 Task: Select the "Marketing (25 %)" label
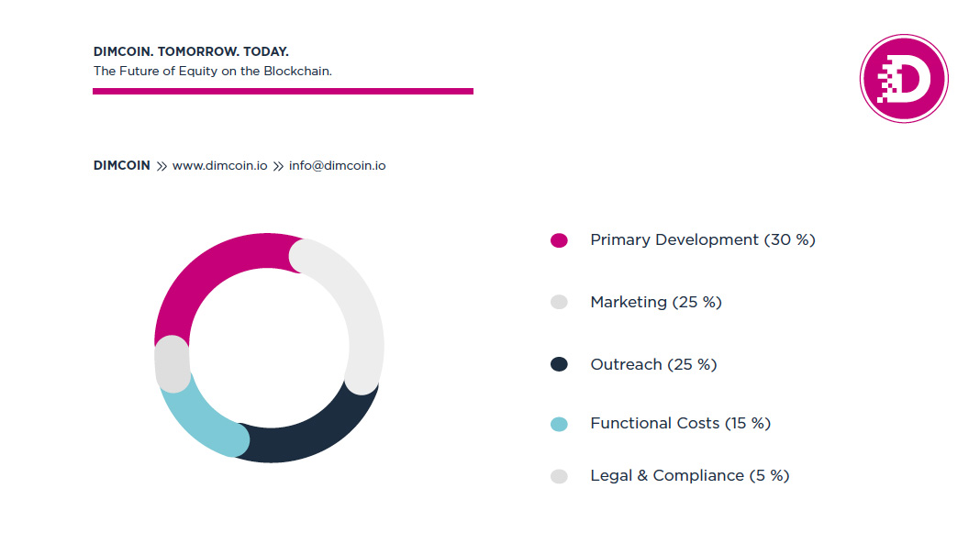pyautogui.click(x=655, y=303)
